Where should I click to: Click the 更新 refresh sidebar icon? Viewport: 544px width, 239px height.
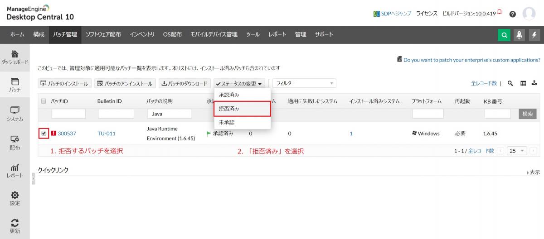(15, 226)
